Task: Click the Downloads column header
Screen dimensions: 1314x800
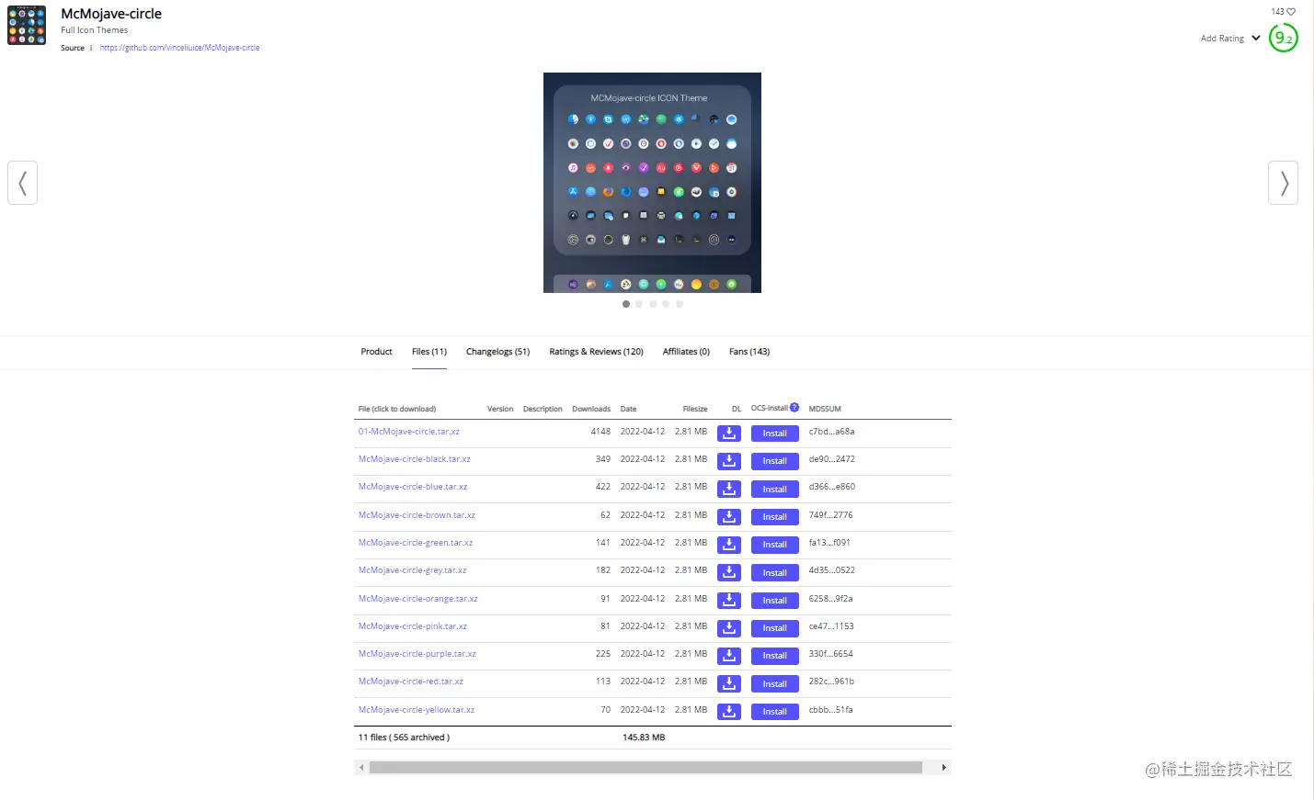Action: coord(591,409)
